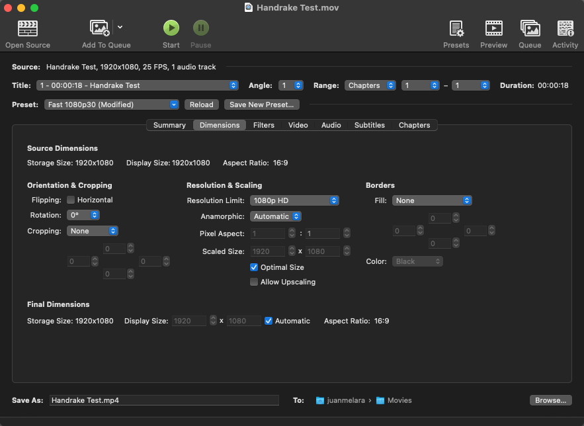The height and width of the screenshot is (426, 584).
Task: Open the Resolution Limit dropdown
Action: pos(294,200)
